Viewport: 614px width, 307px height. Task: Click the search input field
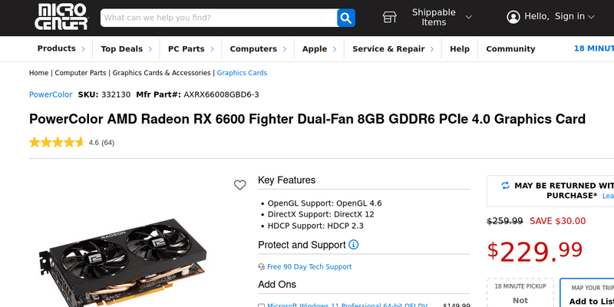click(x=219, y=18)
